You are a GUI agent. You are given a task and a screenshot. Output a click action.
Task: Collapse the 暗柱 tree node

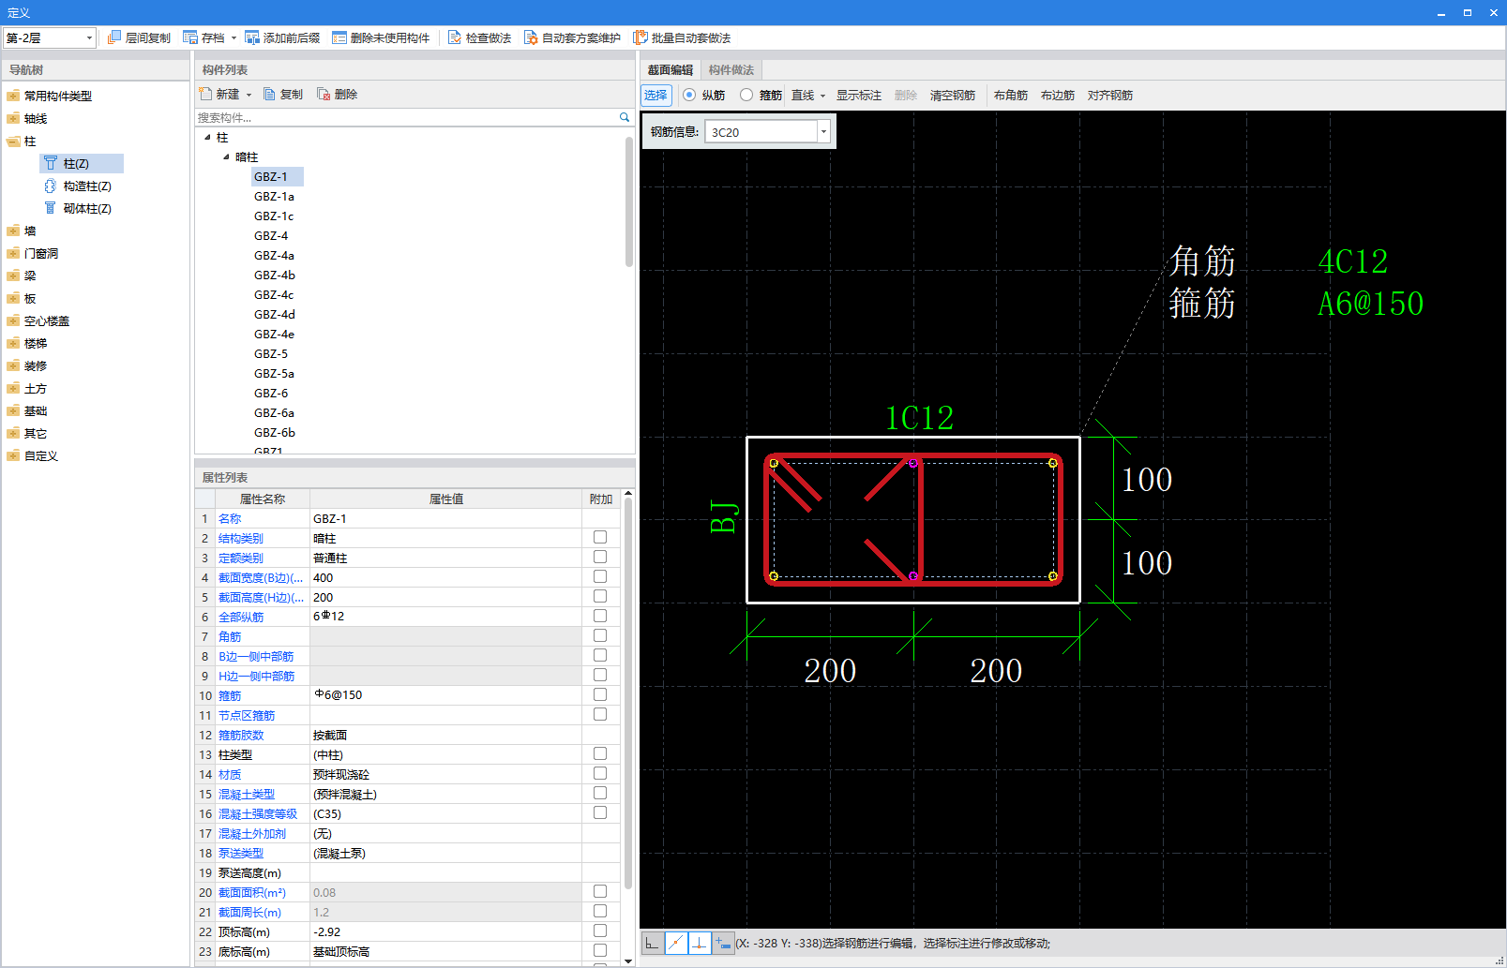(226, 156)
